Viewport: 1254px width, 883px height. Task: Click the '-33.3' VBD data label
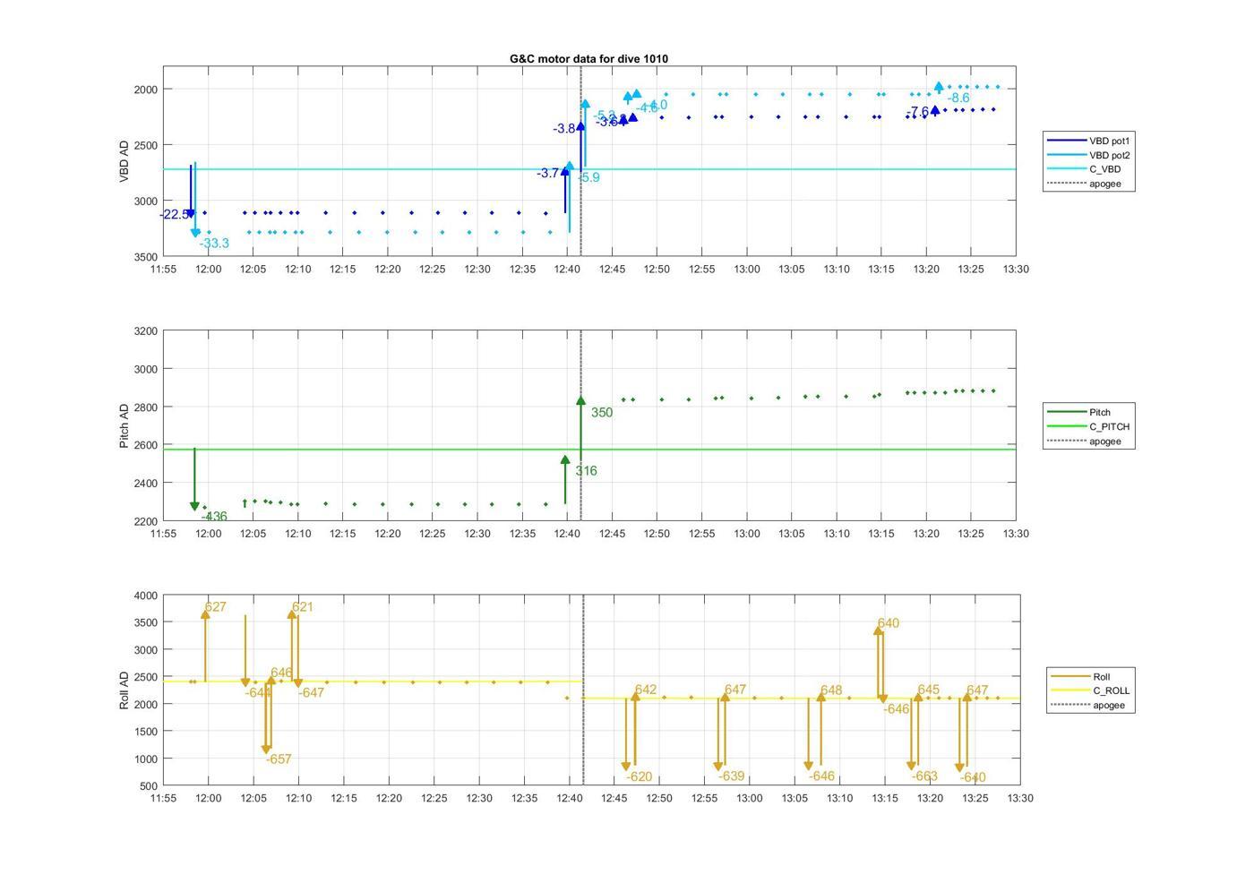(214, 244)
